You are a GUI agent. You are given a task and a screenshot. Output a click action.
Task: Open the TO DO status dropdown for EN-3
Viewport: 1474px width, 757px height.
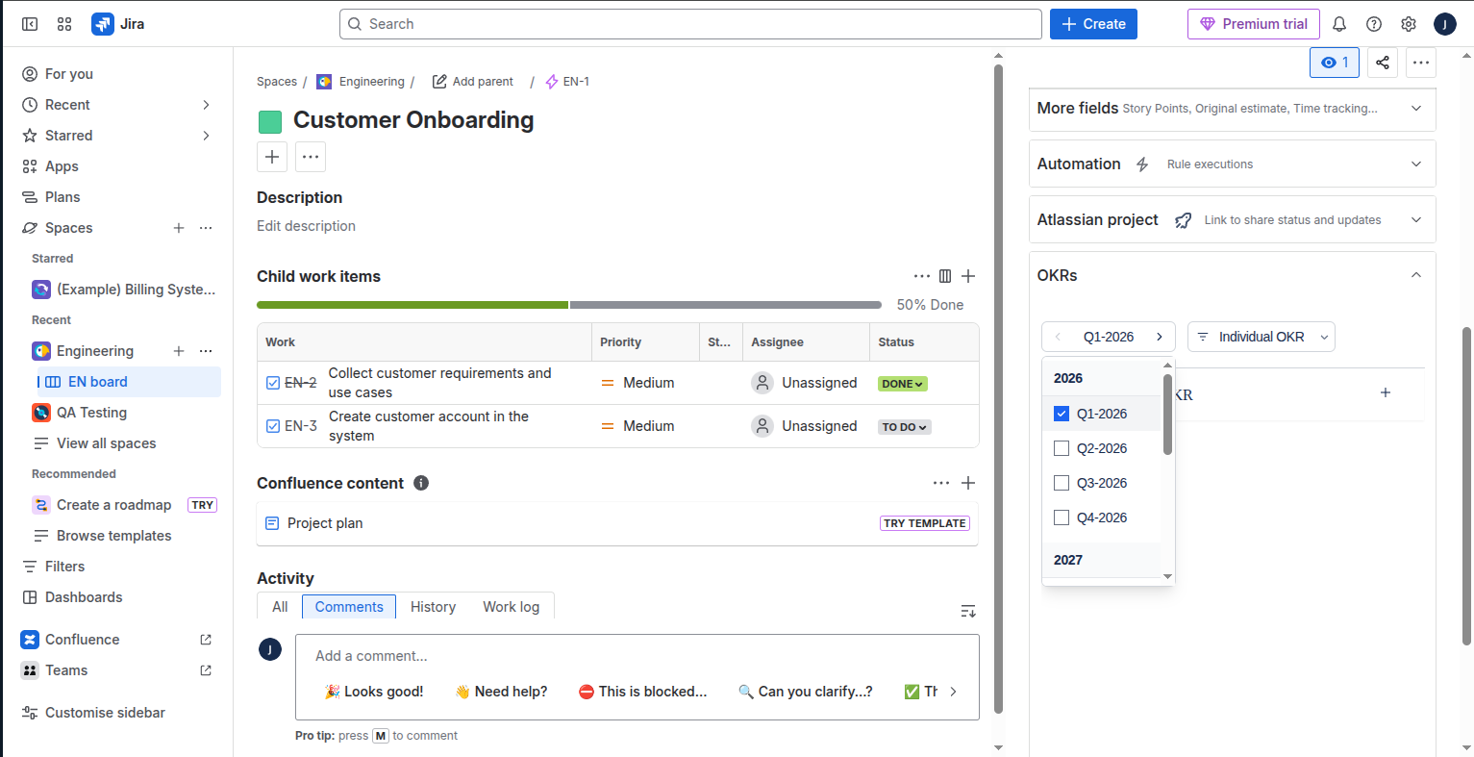point(905,427)
